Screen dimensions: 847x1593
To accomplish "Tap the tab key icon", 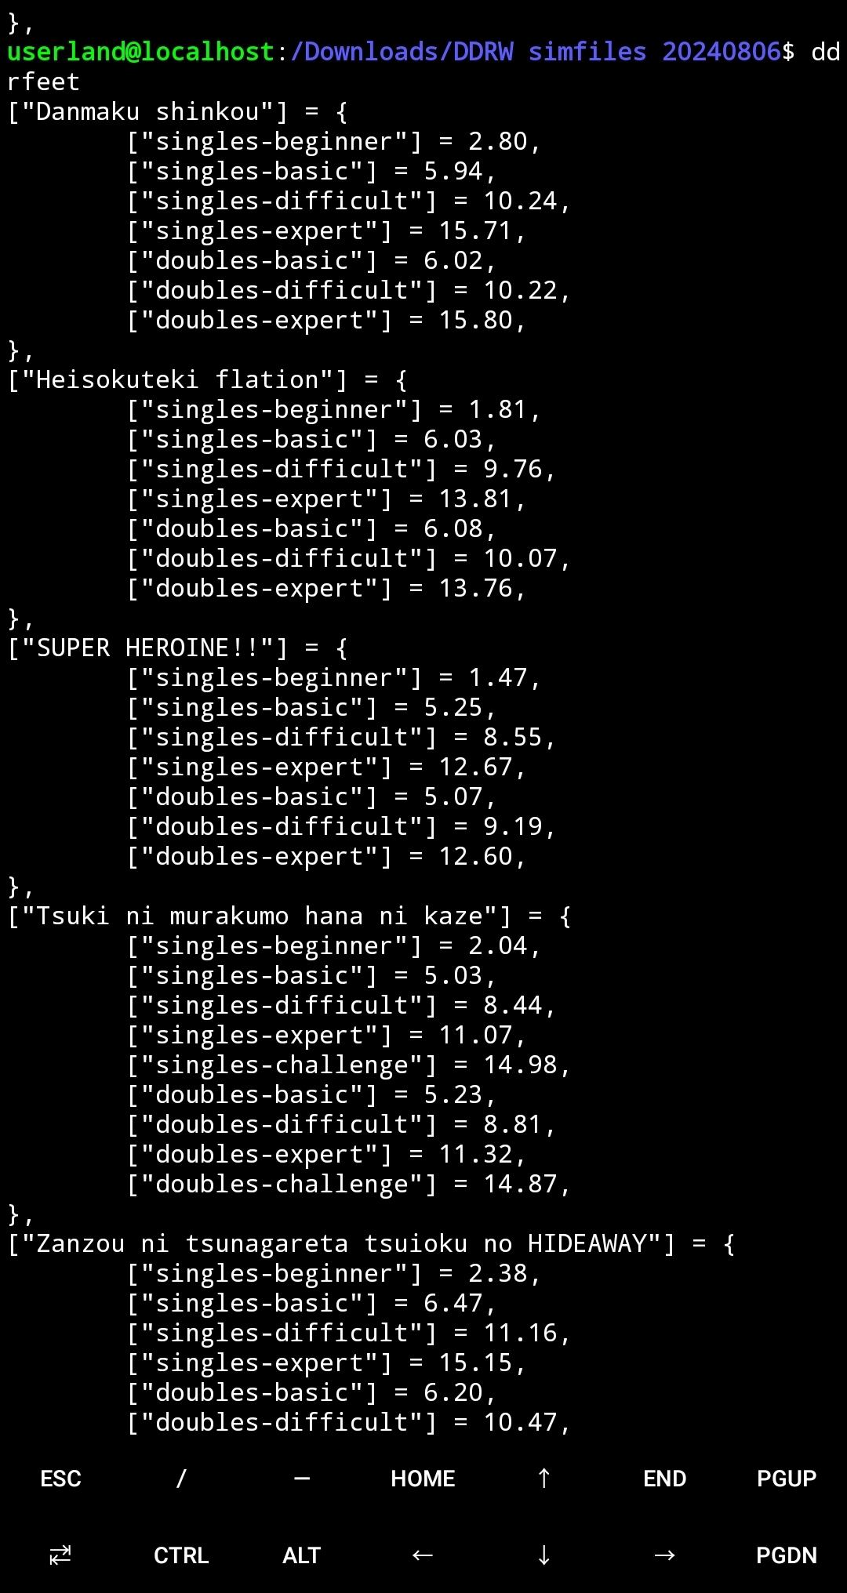I will click(60, 1555).
